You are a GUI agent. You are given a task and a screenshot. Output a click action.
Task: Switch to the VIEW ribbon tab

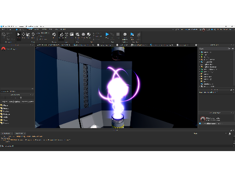56,29
